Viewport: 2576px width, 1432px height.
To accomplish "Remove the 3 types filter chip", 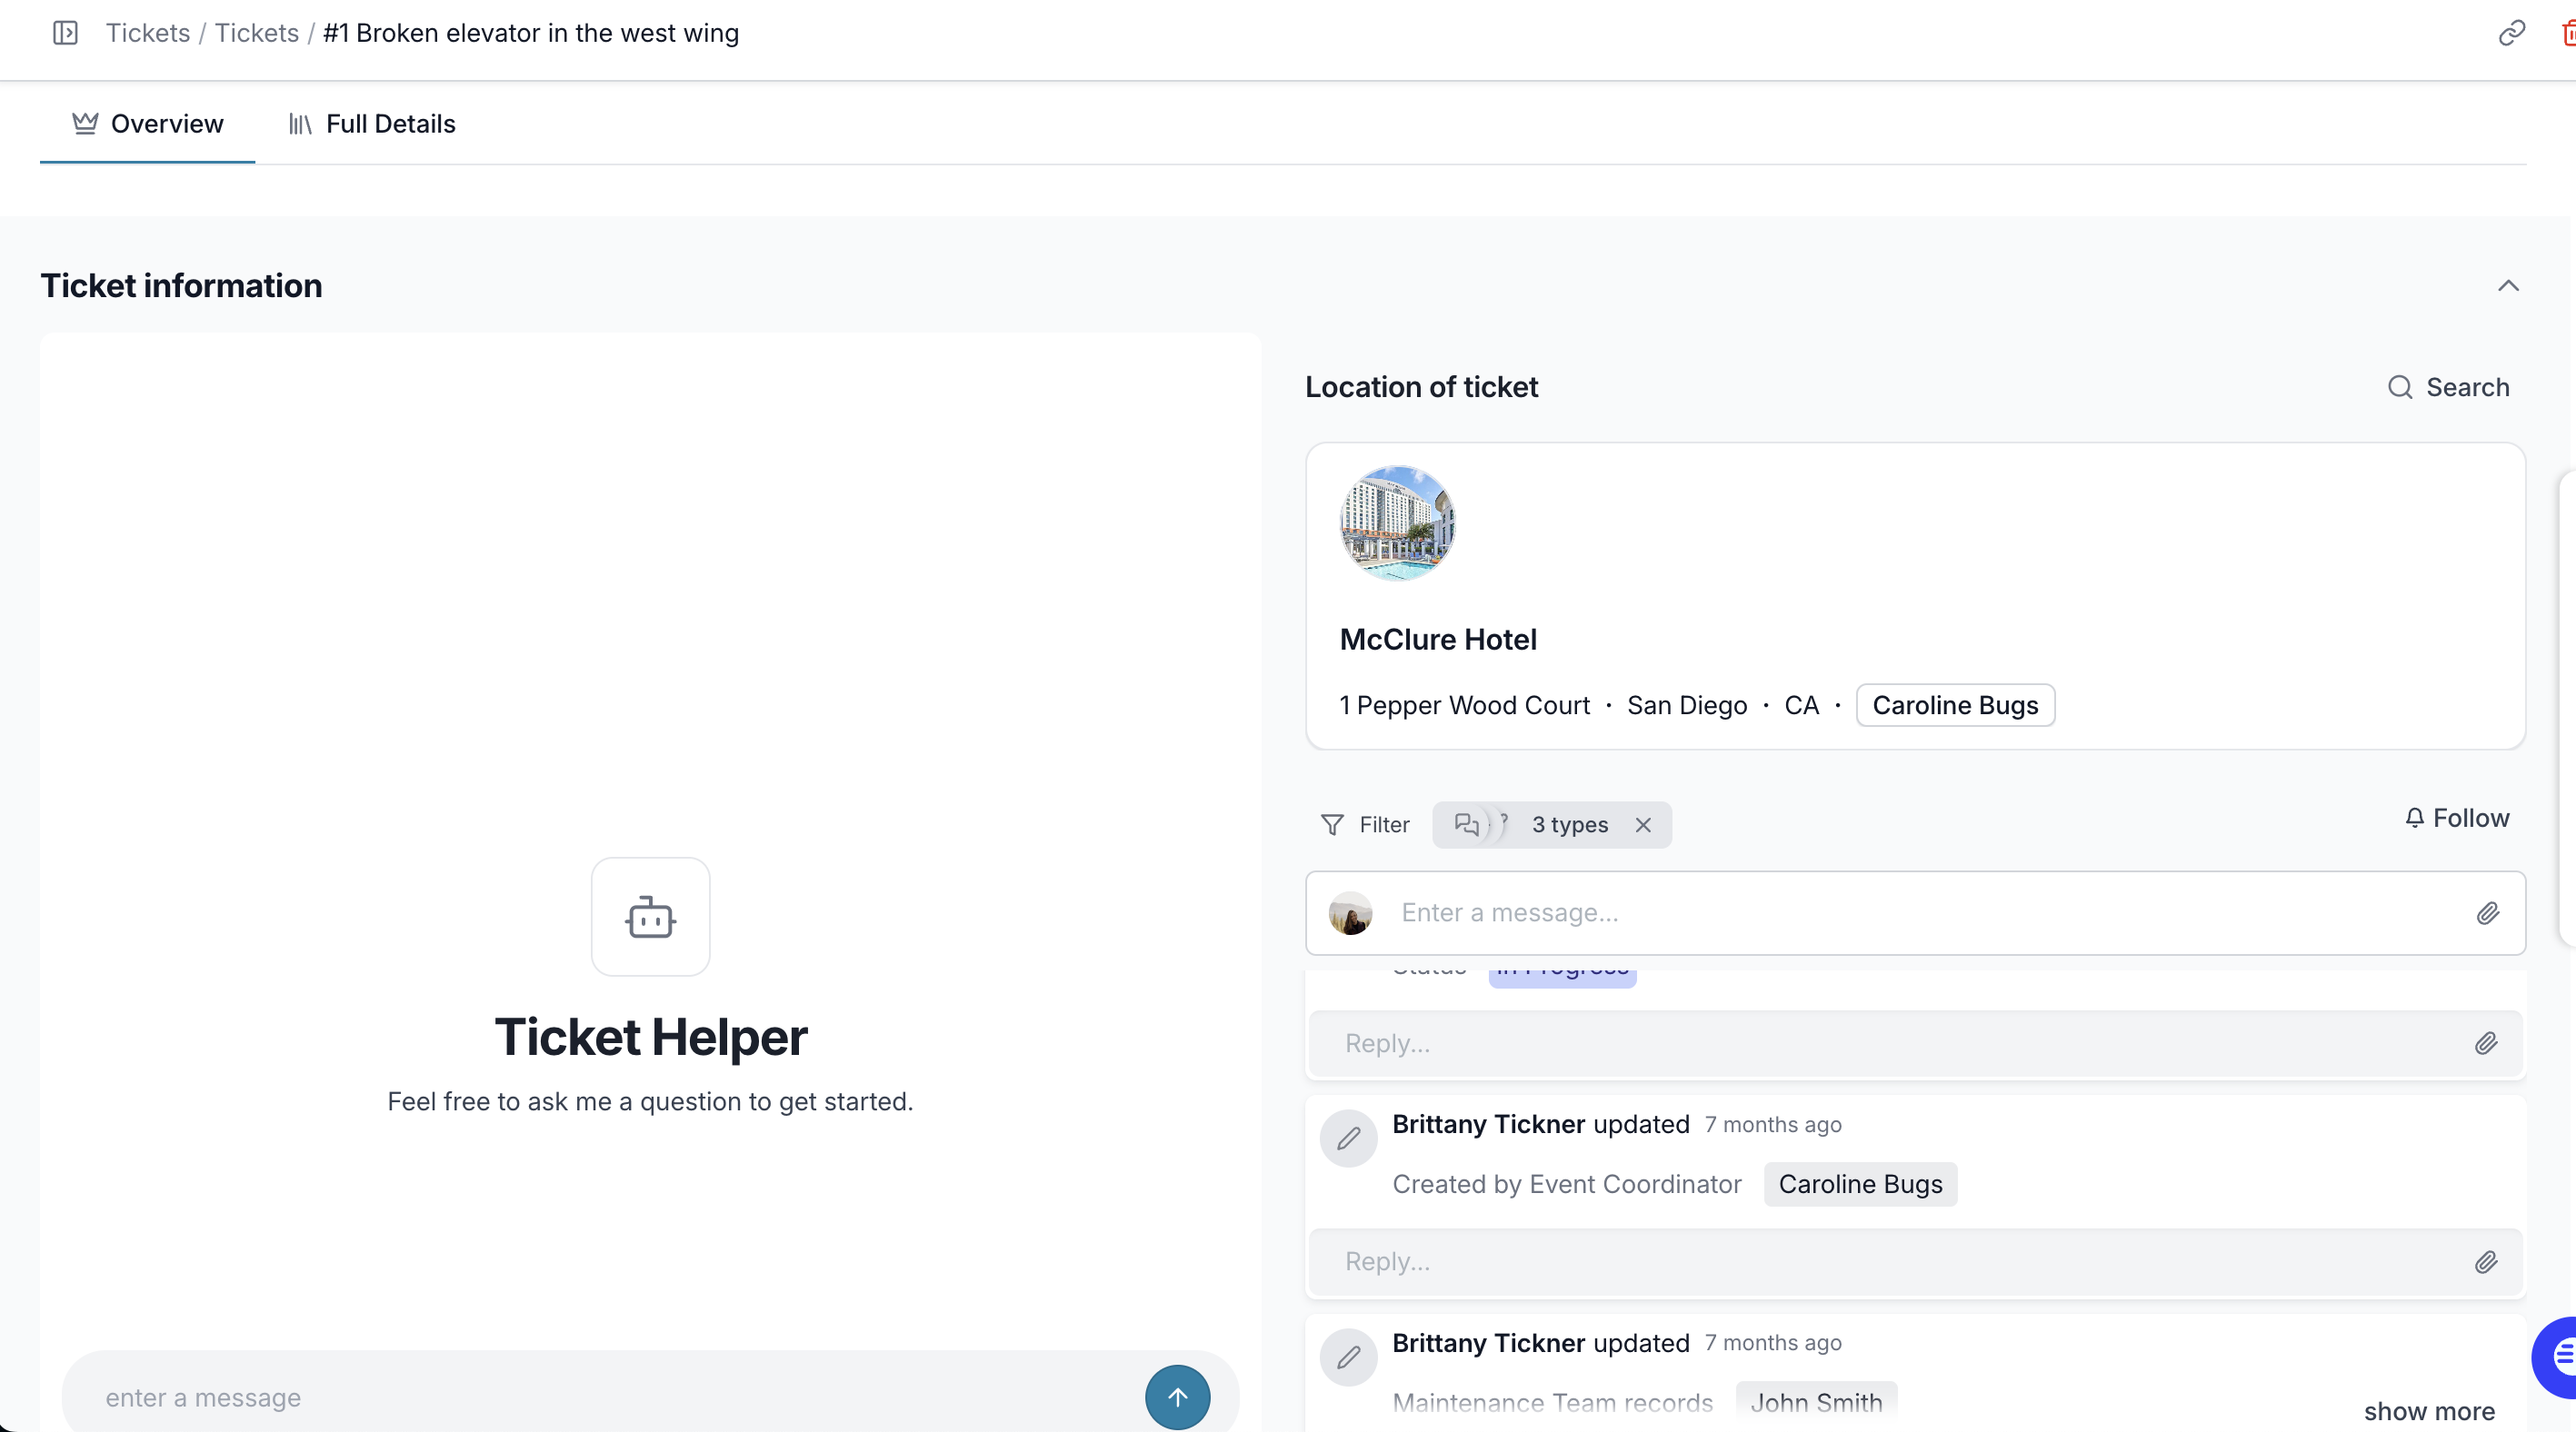I will click(x=1643, y=824).
